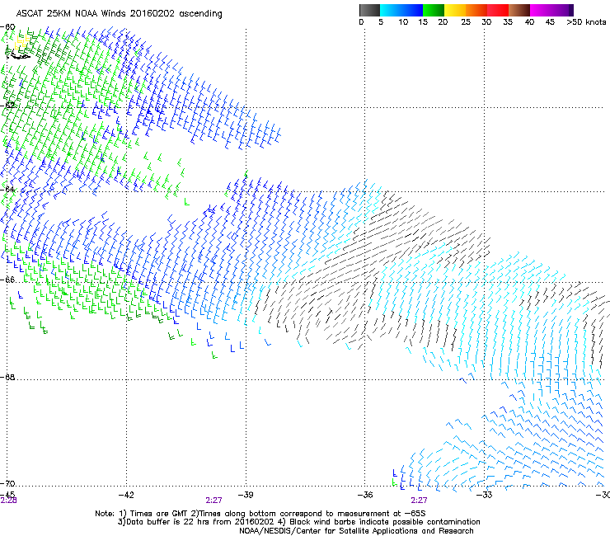The width and height of the screenshot is (610, 536).
Task: Click the purple 2:28 time at bottom left
Action: click(x=8, y=501)
